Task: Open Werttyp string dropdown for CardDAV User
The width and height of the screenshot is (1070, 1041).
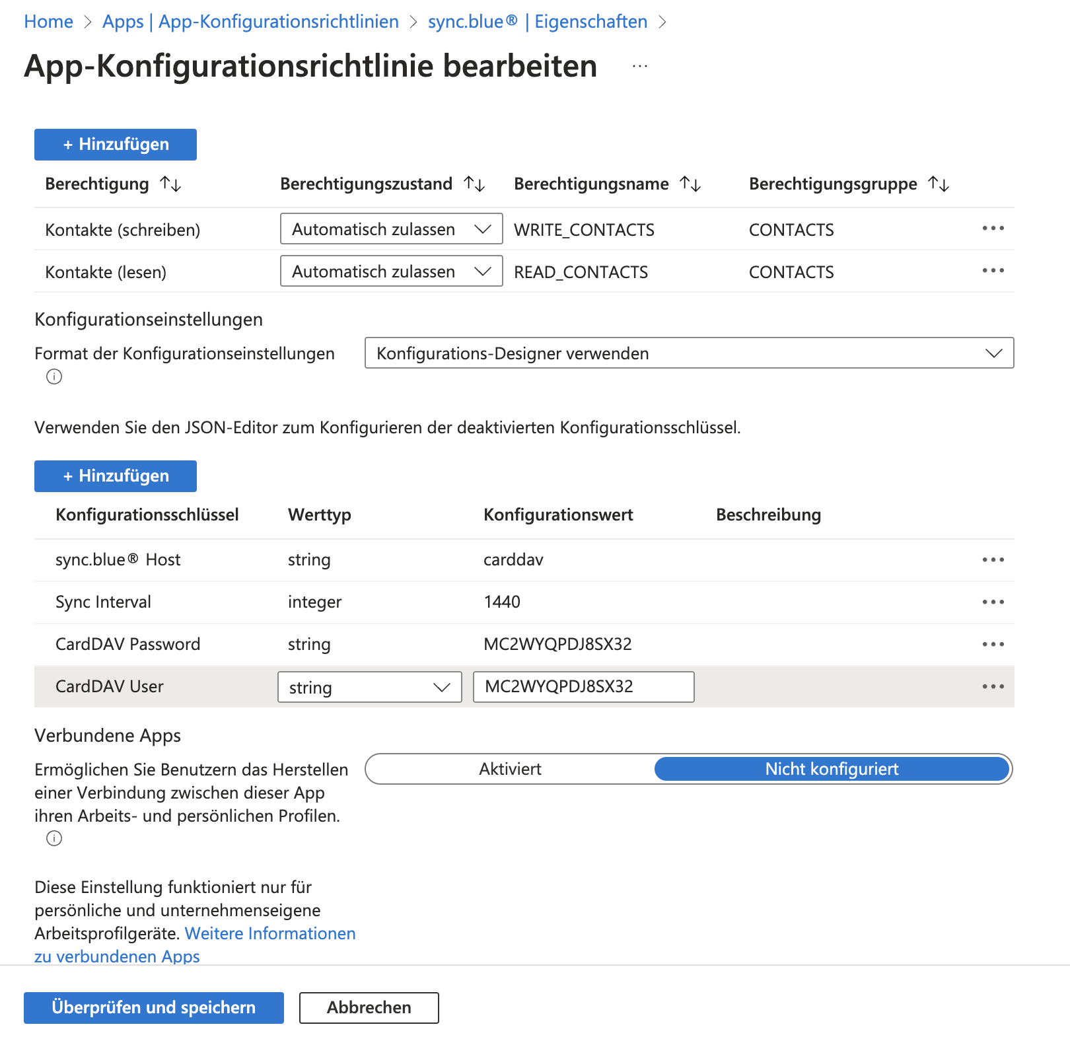Action: (370, 688)
